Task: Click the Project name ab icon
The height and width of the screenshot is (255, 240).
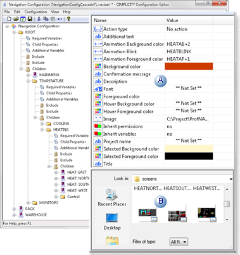Action: [98, 141]
